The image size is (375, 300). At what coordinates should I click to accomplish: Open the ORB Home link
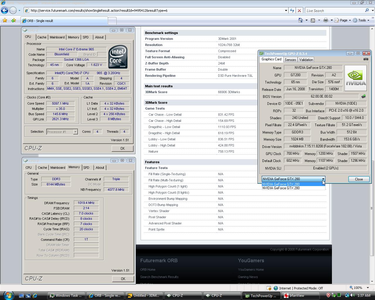pos(148,270)
